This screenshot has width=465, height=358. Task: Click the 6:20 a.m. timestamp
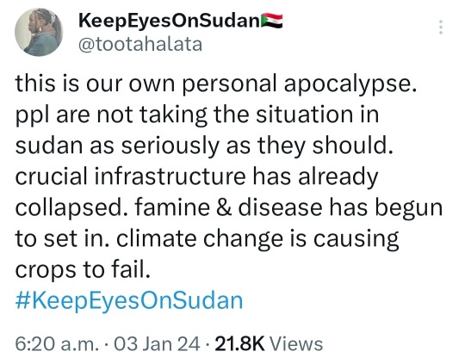point(57,344)
